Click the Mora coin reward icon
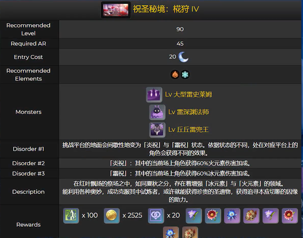 coord(112,216)
